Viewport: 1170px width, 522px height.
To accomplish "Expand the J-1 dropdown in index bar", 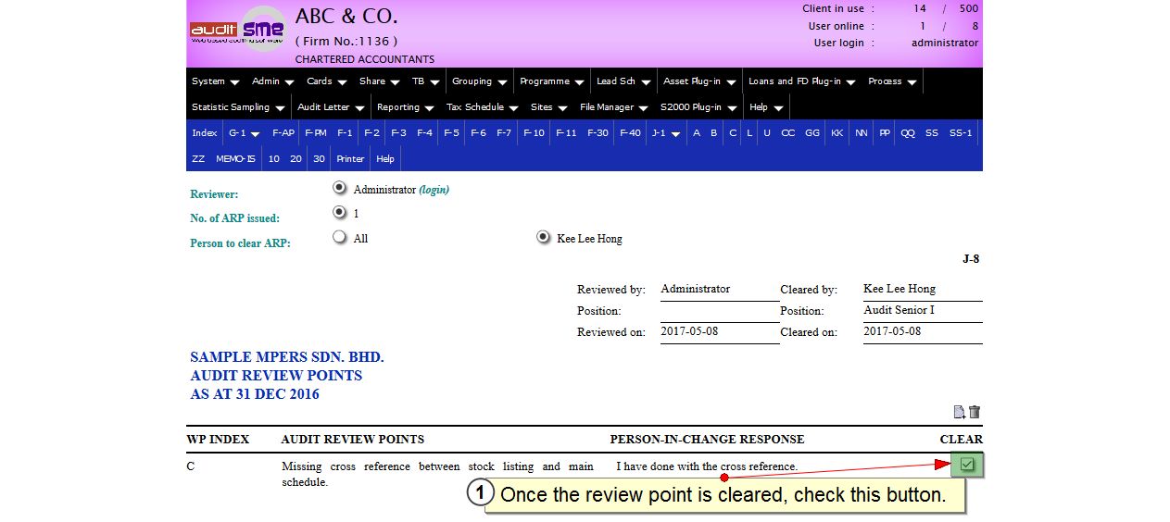I will pos(665,133).
